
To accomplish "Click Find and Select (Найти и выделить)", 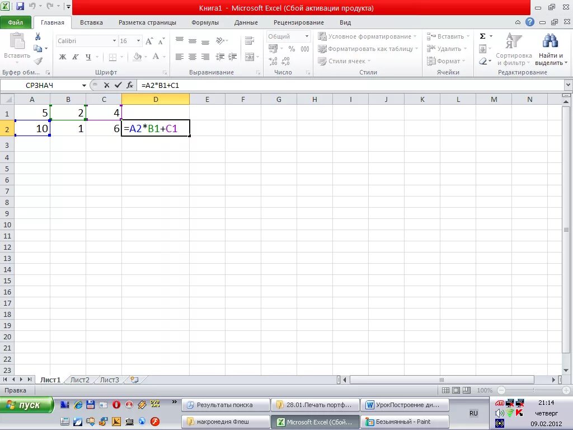I will click(551, 49).
